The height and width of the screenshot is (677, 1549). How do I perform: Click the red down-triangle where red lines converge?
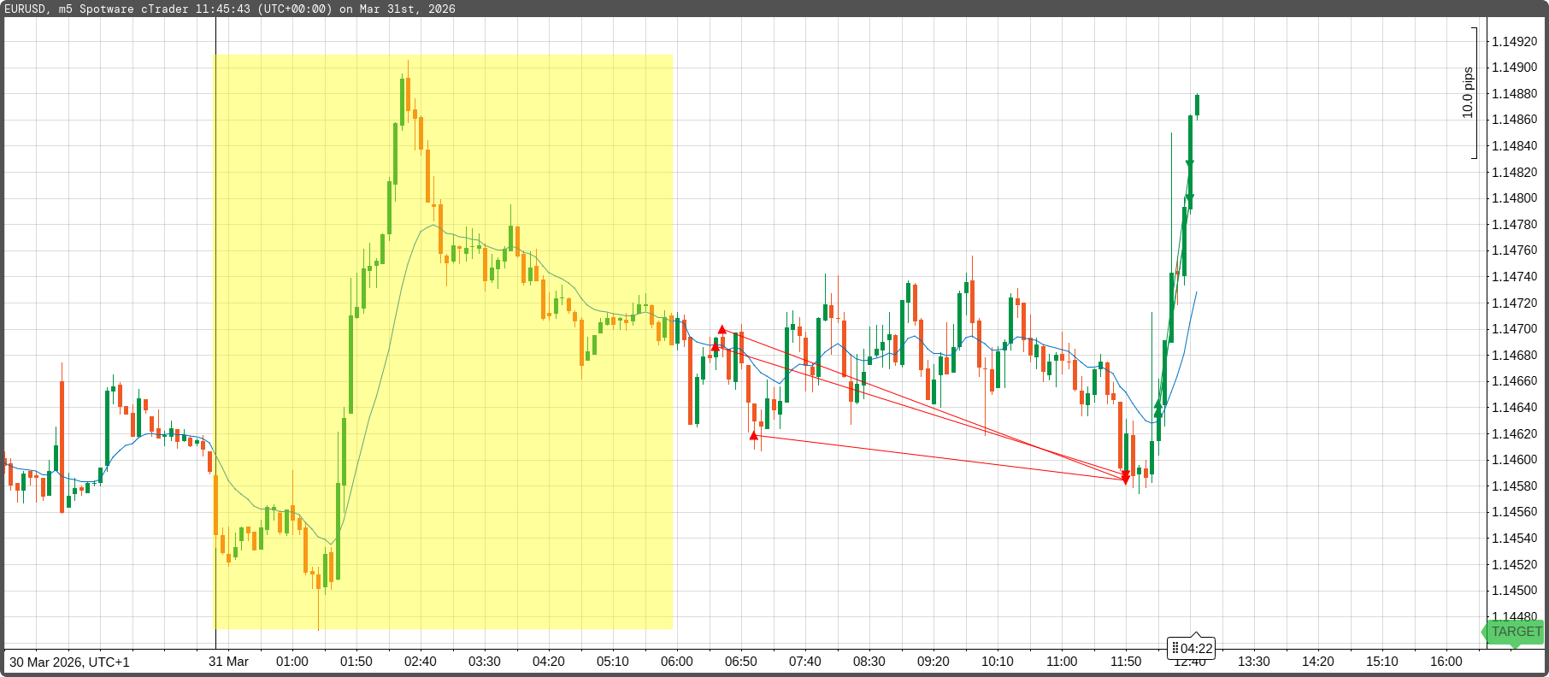[1126, 477]
